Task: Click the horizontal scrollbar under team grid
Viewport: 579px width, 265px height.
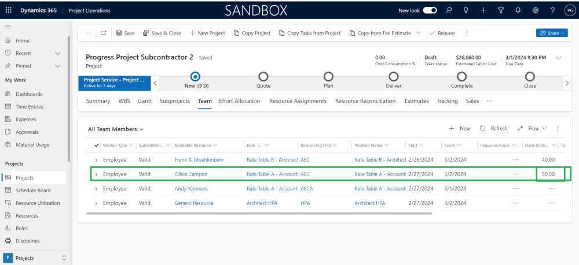Action: tap(259, 213)
